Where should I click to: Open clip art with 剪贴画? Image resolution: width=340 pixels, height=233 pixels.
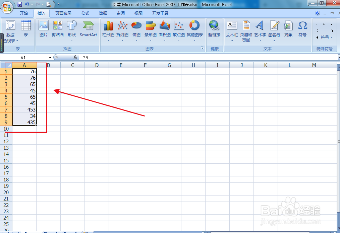click(57, 28)
